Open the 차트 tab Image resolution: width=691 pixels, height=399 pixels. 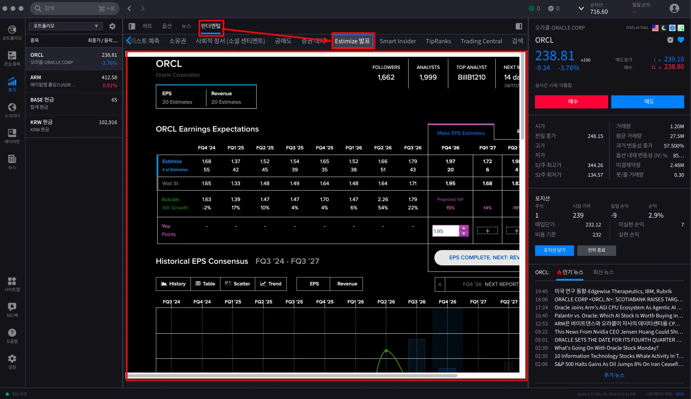click(x=147, y=26)
